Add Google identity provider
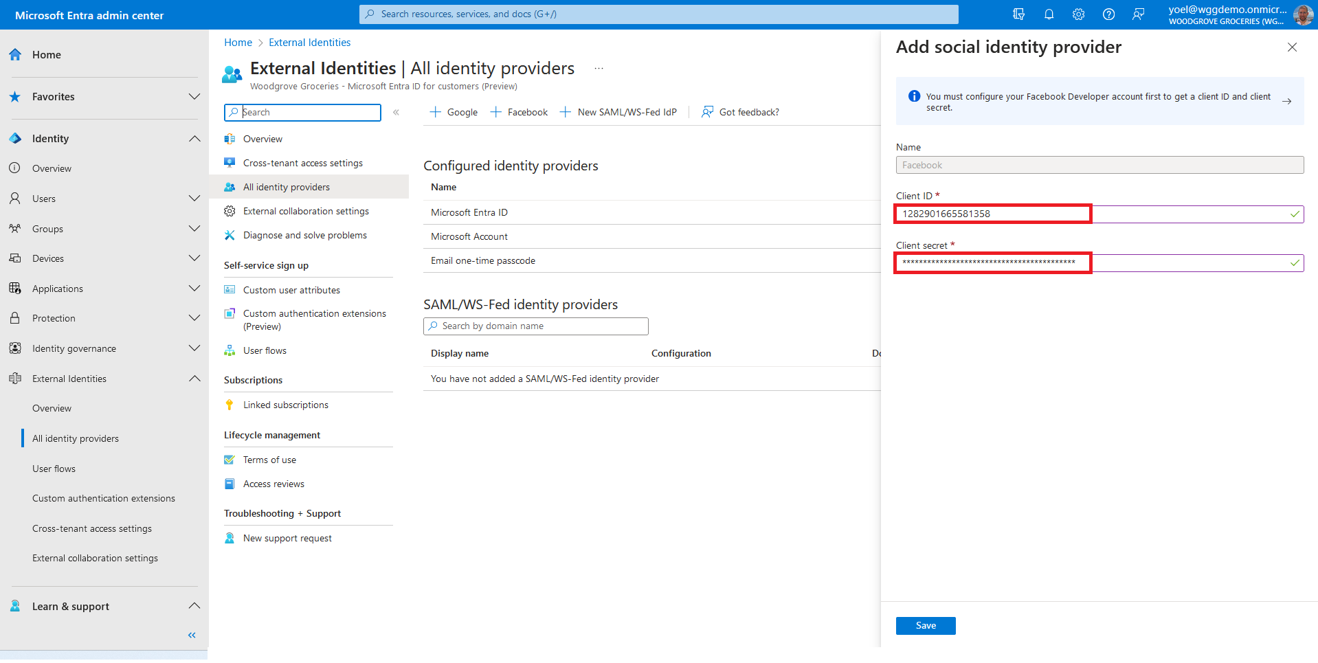 click(454, 112)
